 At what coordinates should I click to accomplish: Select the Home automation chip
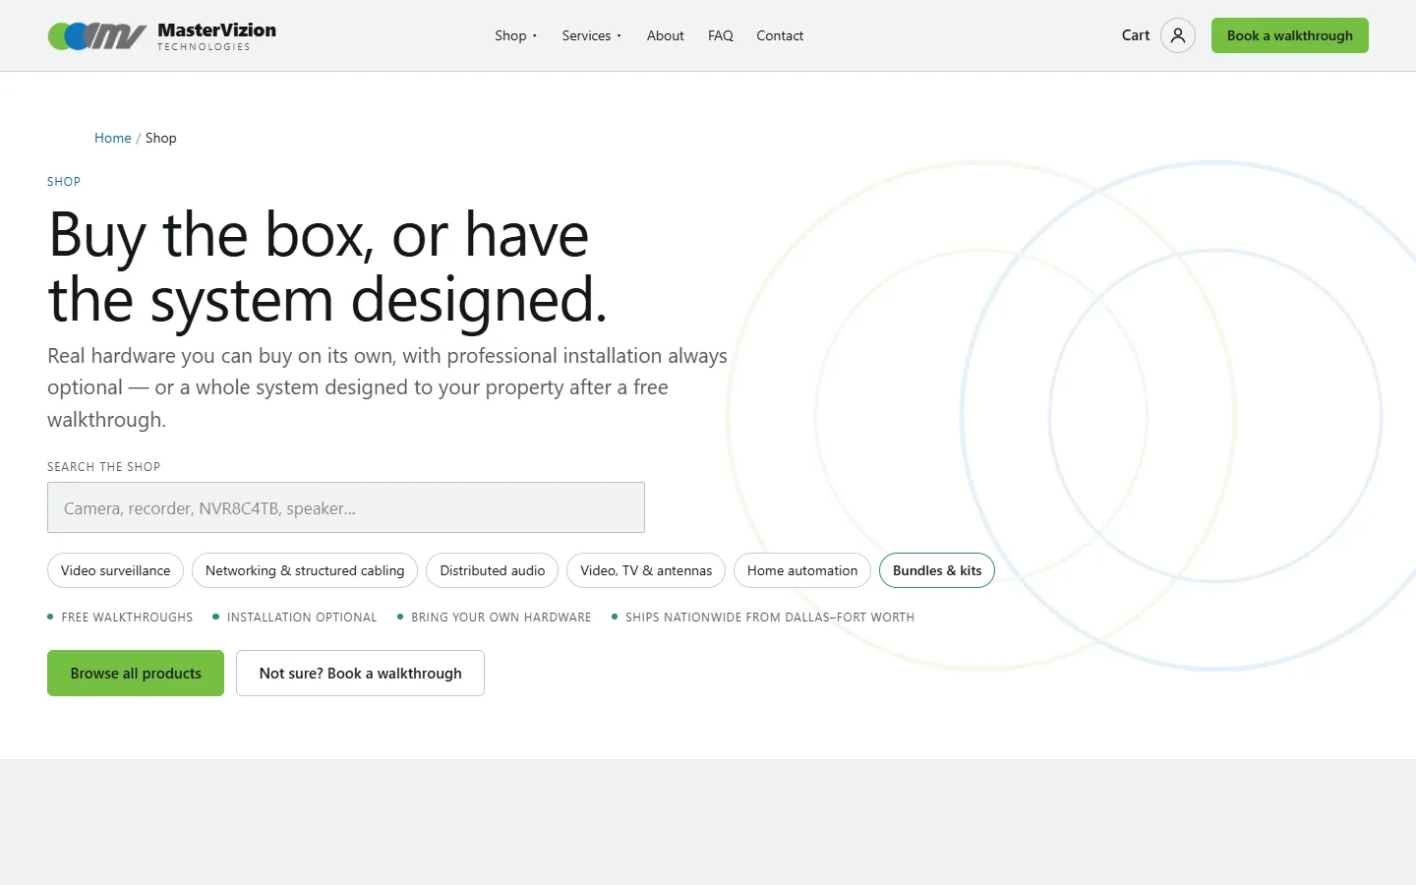click(x=802, y=570)
